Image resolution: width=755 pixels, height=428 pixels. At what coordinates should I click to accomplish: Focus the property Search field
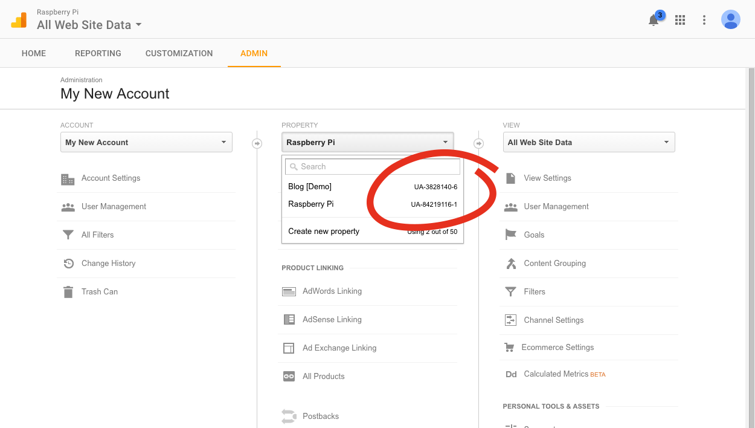pyautogui.click(x=373, y=167)
